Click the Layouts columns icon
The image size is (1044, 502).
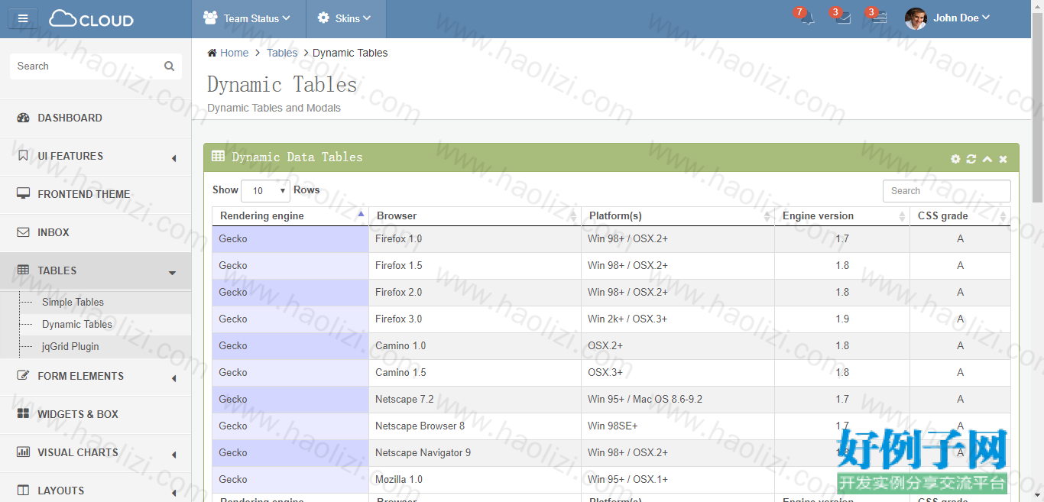(x=23, y=491)
